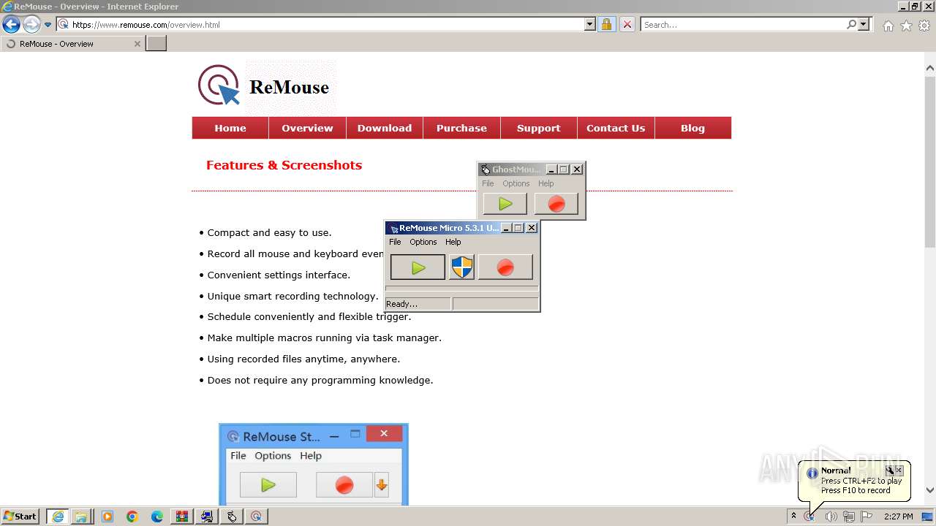The image size is (936, 526).
Task: Click the admin shield icon in ReMouse Micro
Action: click(x=461, y=267)
